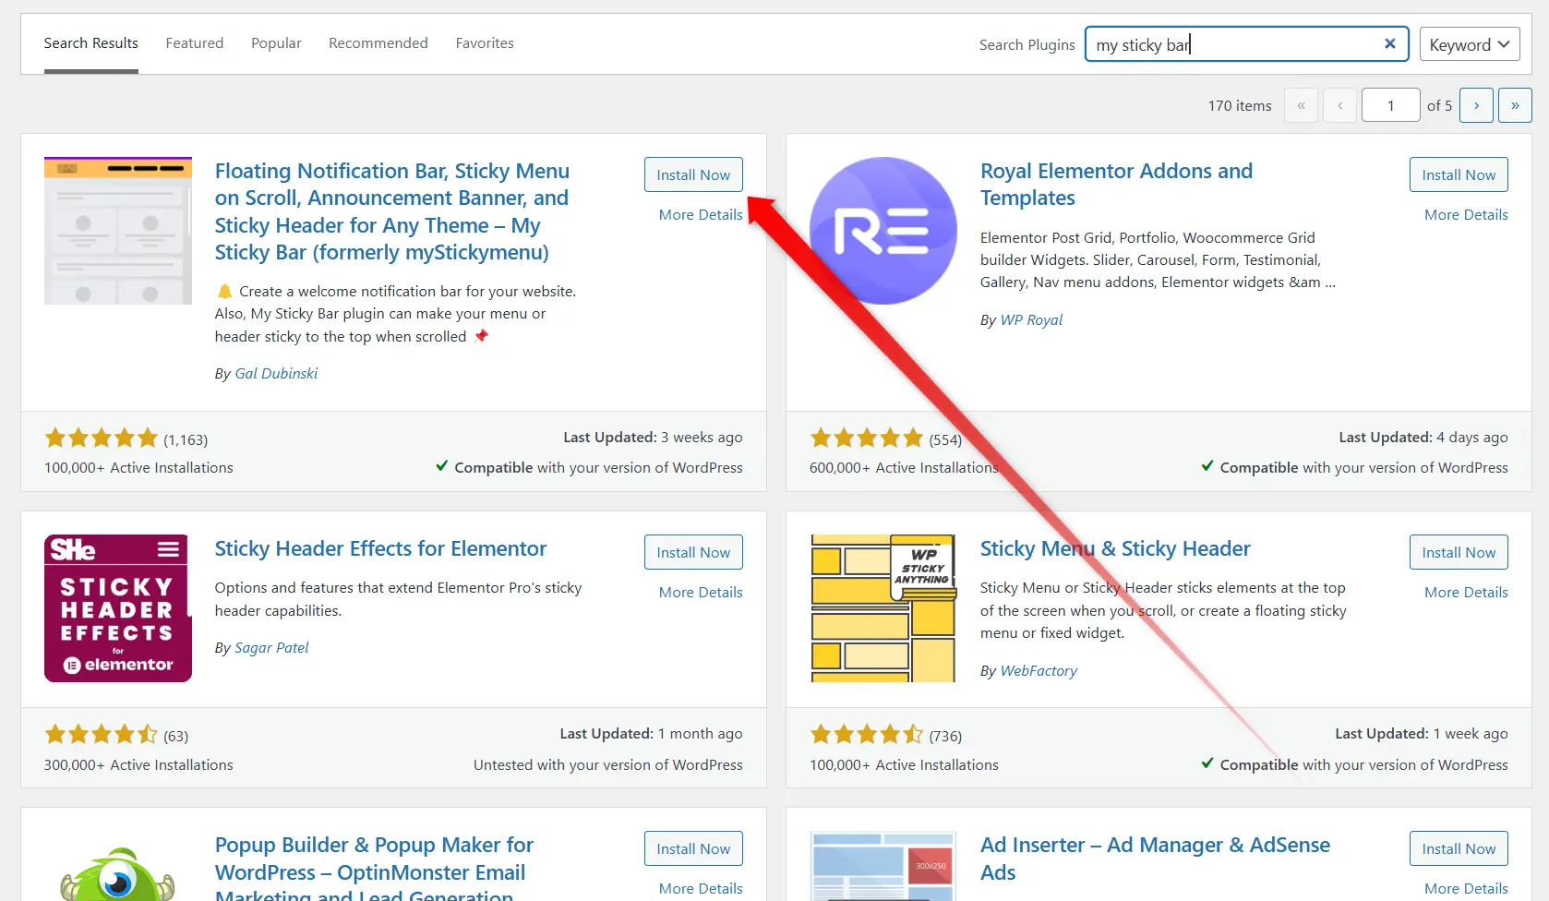Open author link Gal Dubinski
The image size is (1549, 901).
pyautogui.click(x=276, y=373)
